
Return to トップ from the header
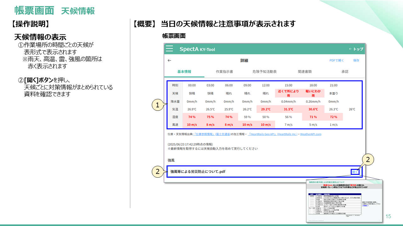coord(356,49)
